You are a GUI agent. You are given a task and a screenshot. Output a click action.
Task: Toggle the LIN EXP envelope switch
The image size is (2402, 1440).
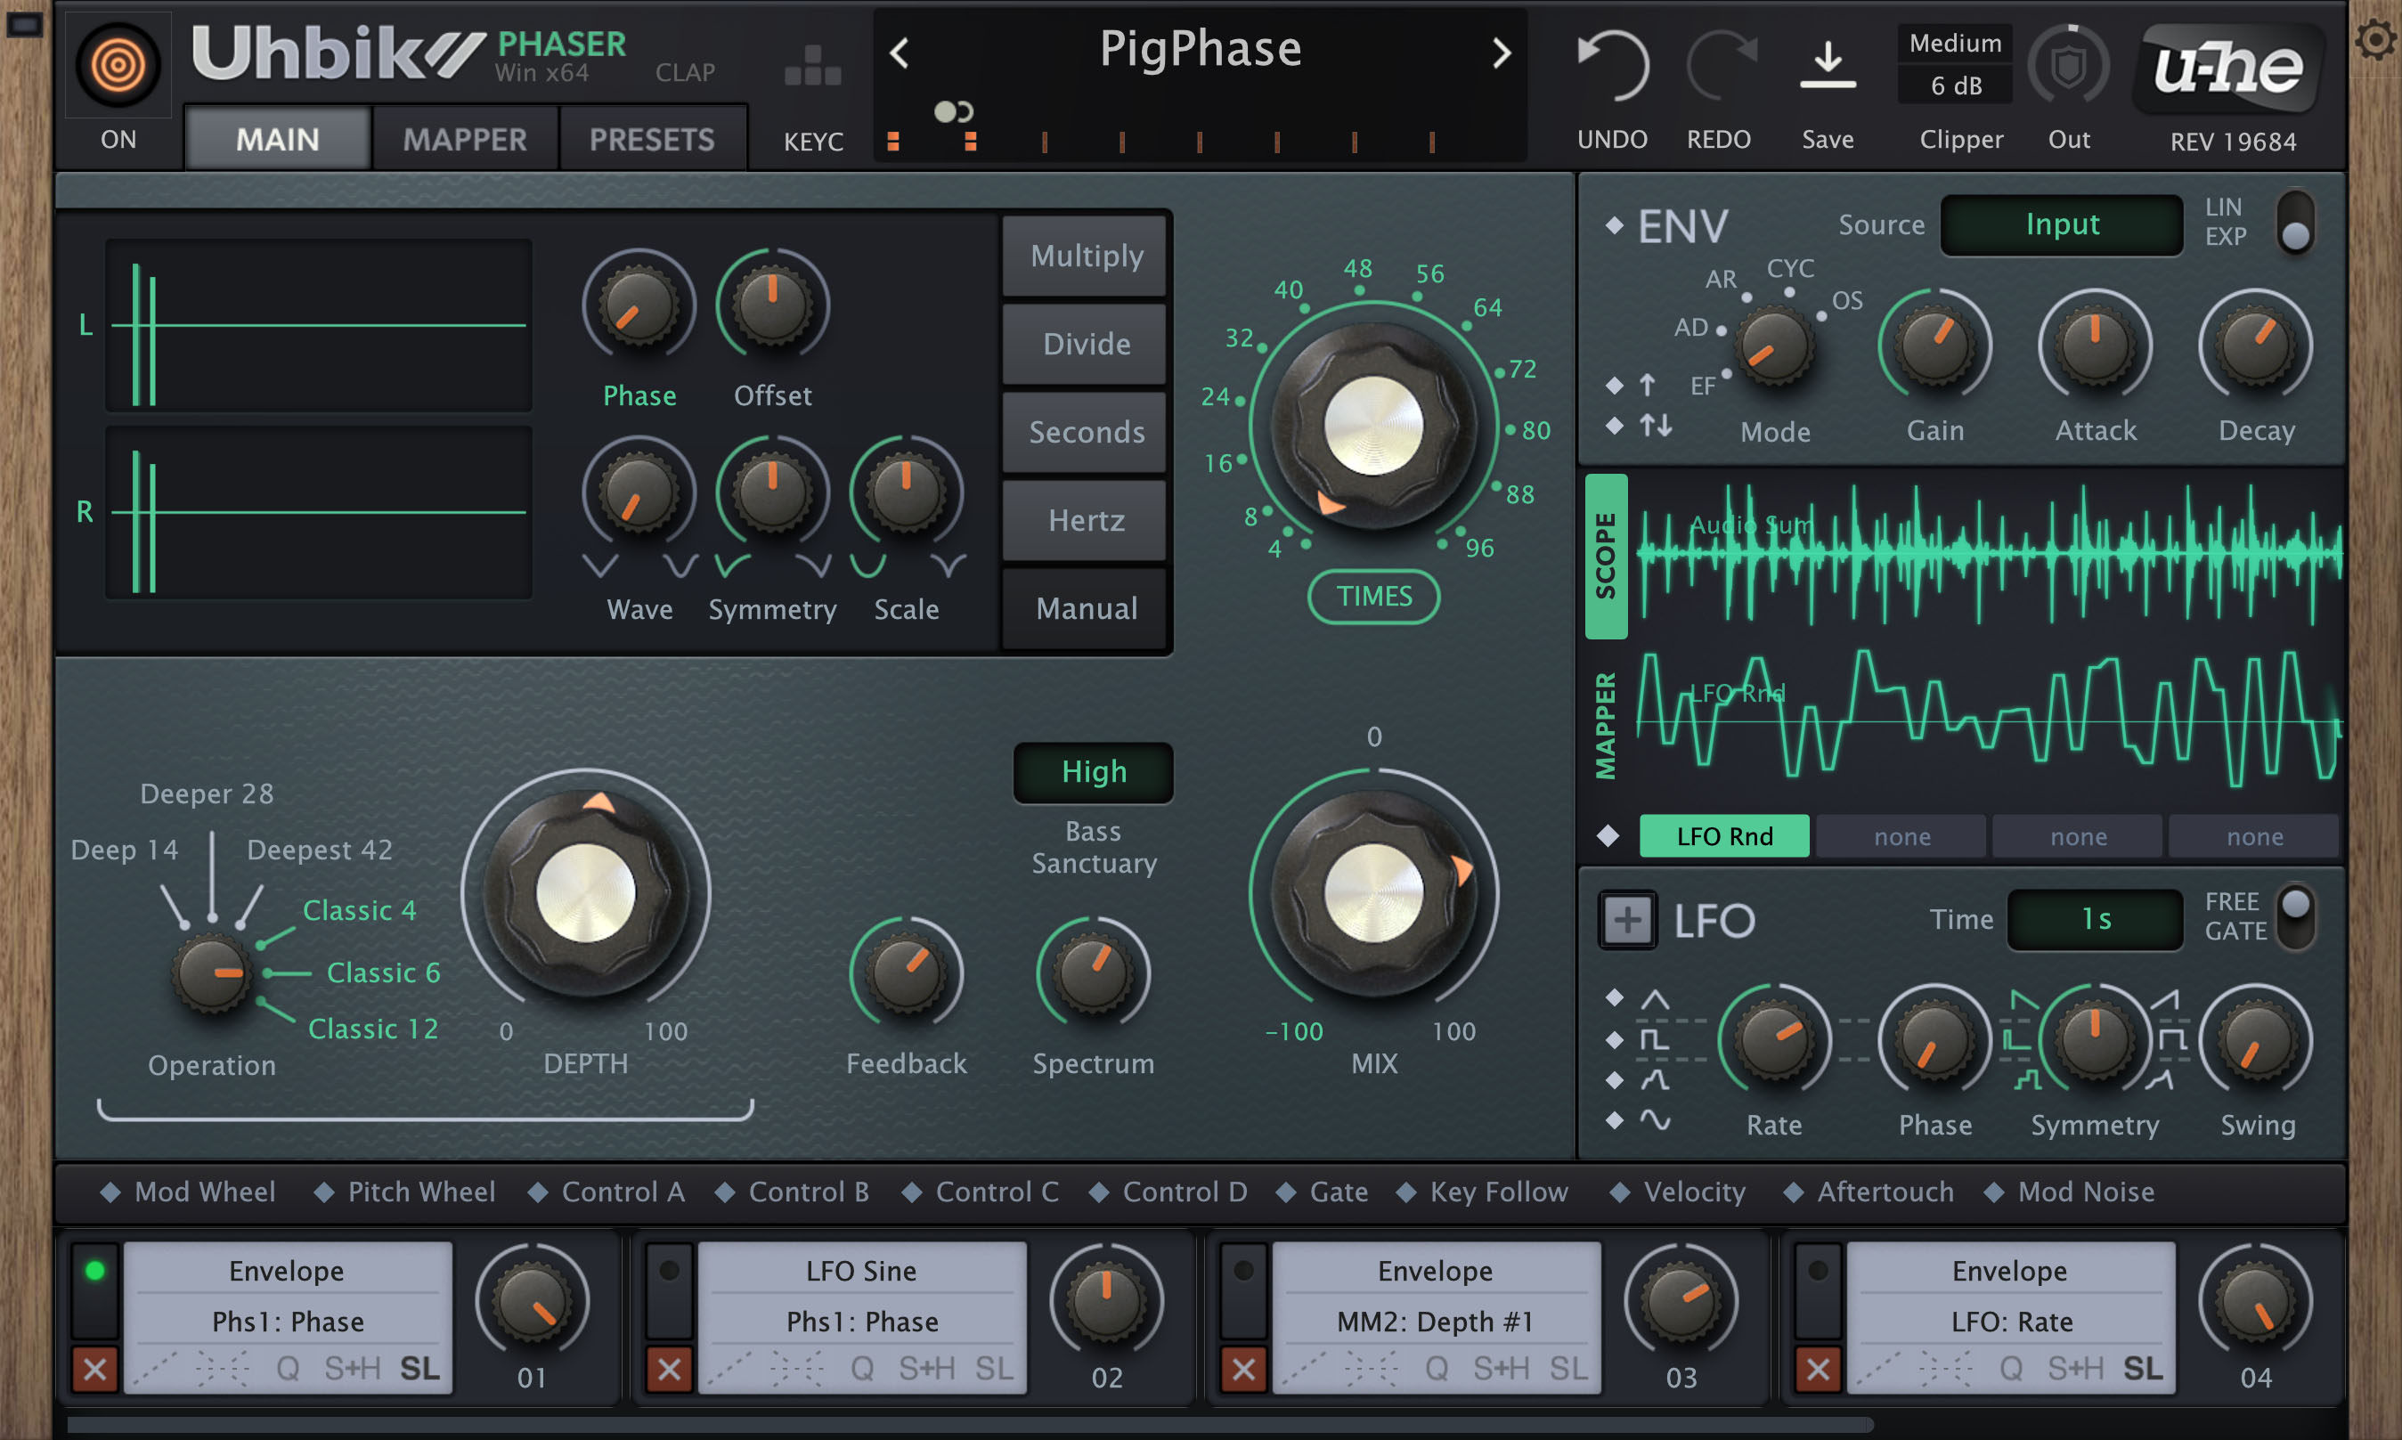2294,221
